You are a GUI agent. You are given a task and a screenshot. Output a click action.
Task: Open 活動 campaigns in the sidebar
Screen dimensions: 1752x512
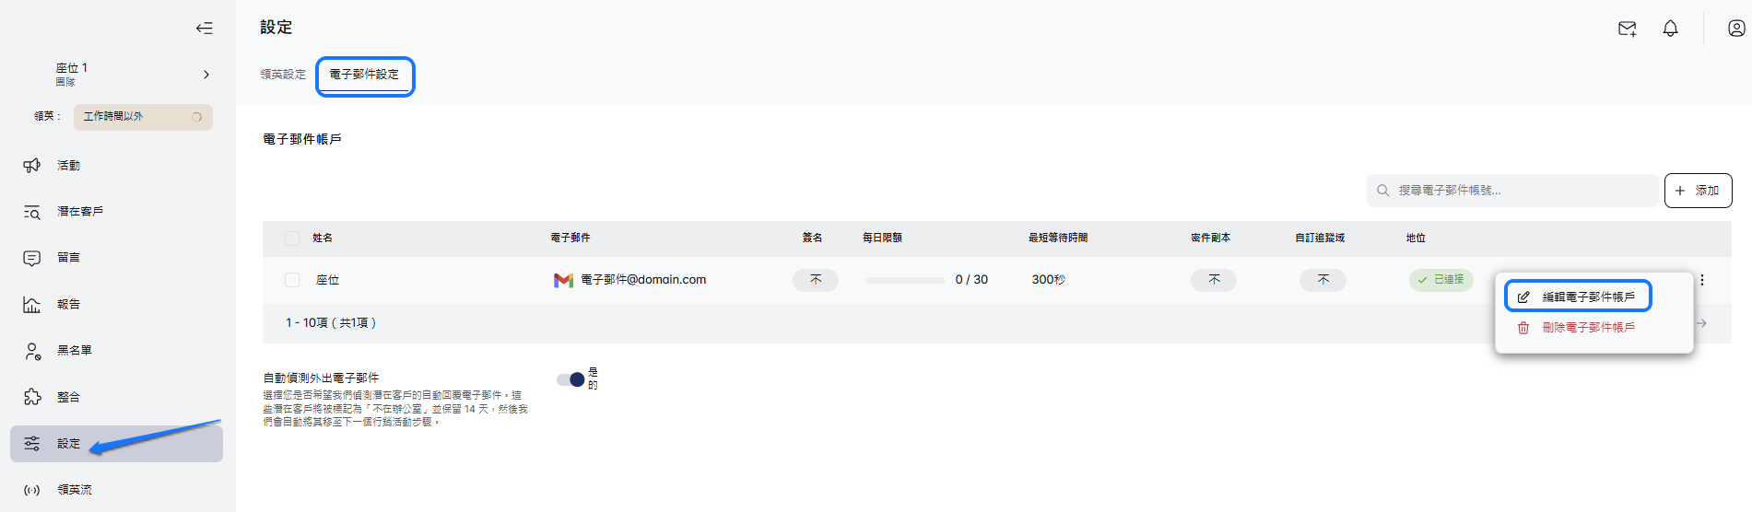click(68, 166)
